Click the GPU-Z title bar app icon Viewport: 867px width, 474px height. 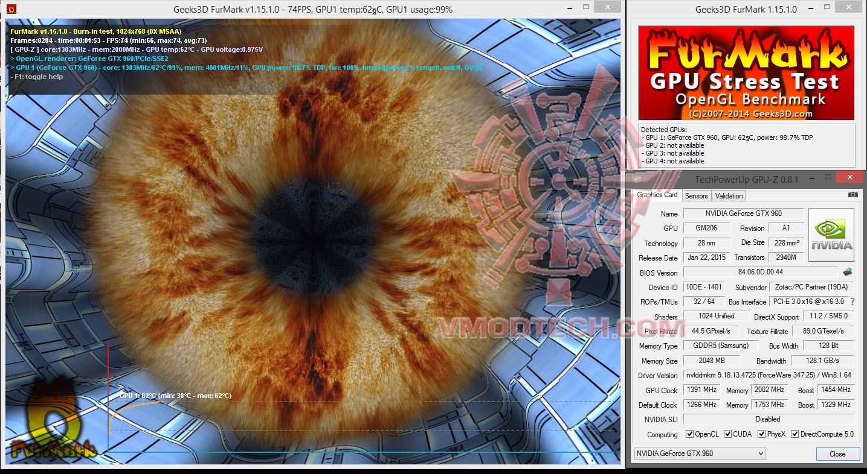point(636,179)
